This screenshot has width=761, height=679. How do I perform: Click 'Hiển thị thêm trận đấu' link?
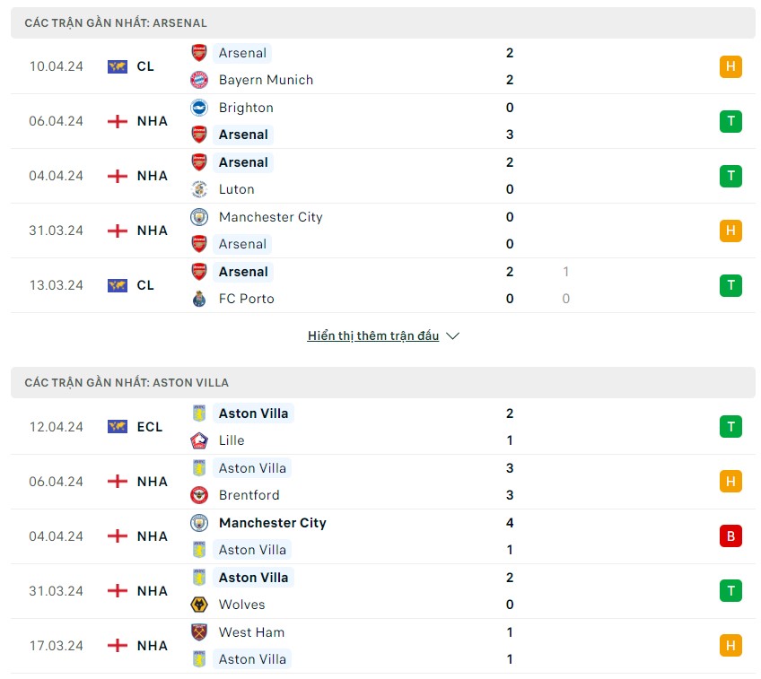(373, 335)
